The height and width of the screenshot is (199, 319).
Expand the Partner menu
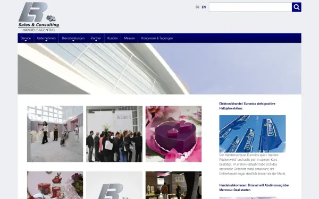(x=96, y=38)
